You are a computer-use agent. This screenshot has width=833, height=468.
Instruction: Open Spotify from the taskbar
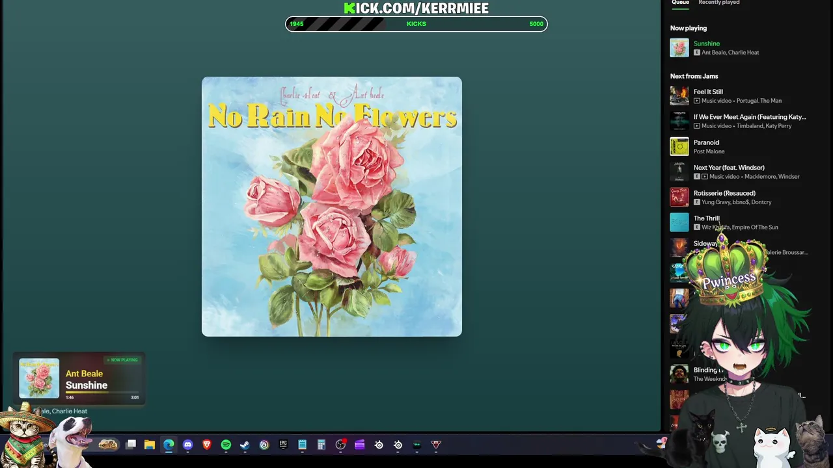tap(226, 445)
